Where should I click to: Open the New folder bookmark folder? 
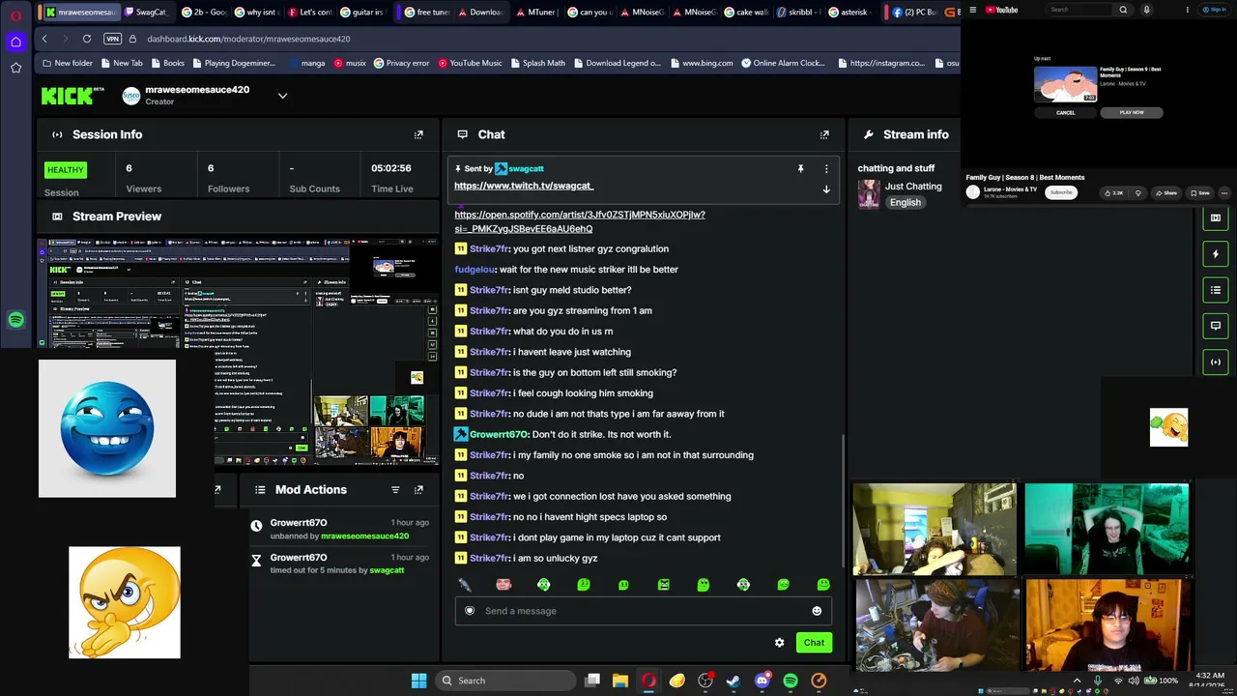coord(68,63)
